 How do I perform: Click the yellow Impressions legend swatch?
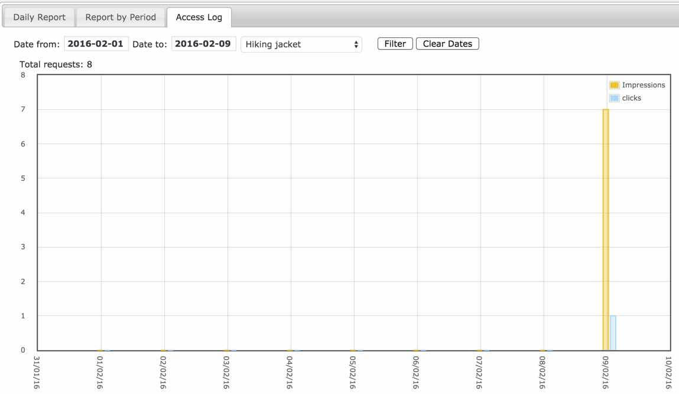pyautogui.click(x=614, y=85)
